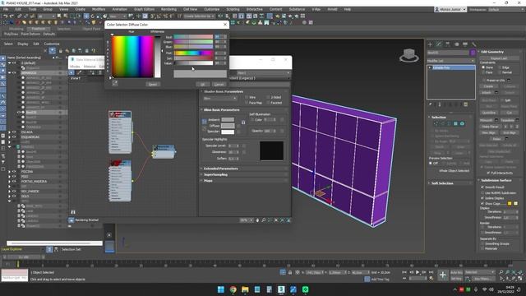Toggle the Isoline Display checkbox
The height and width of the screenshot is (296, 526).
pyautogui.click(x=482, y=198)
